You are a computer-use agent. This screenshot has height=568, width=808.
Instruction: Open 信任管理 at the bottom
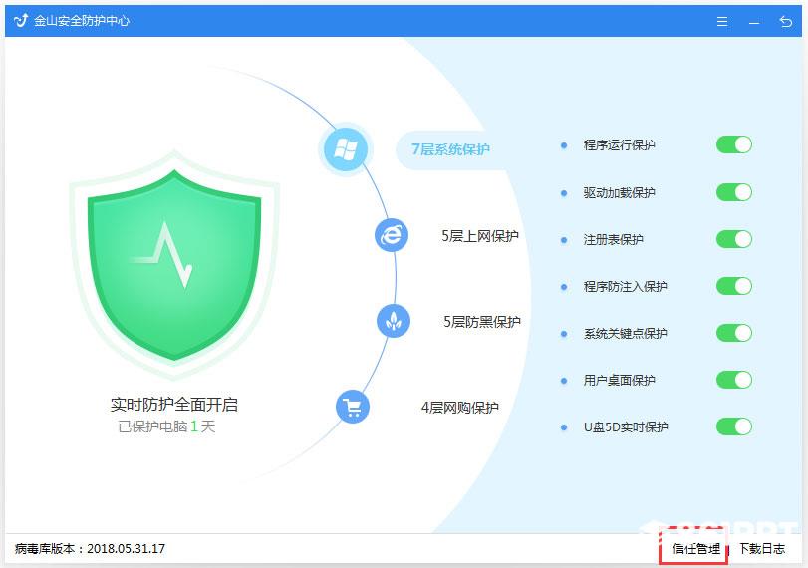coord(695,549)
